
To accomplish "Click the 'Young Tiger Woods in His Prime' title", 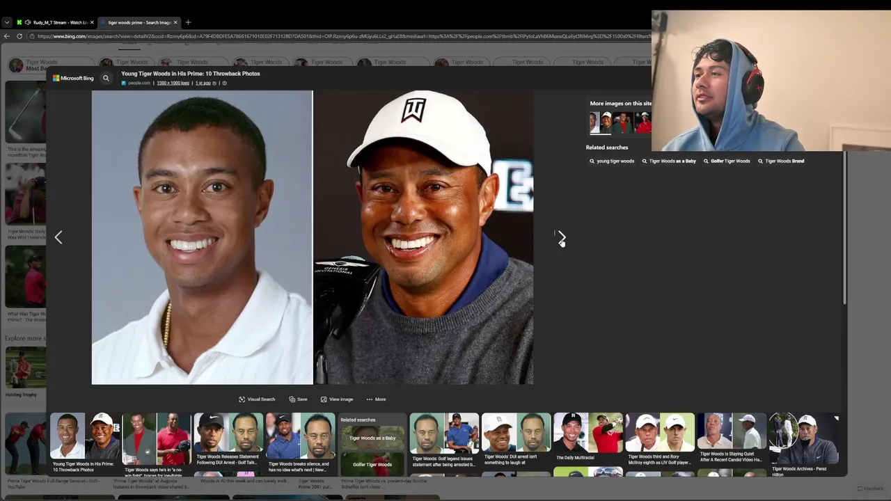I will [190, 73].
